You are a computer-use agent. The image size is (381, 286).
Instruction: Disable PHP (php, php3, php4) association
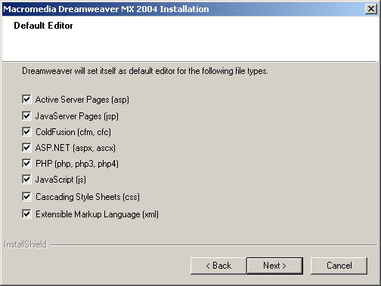click(x=26, y=164)
